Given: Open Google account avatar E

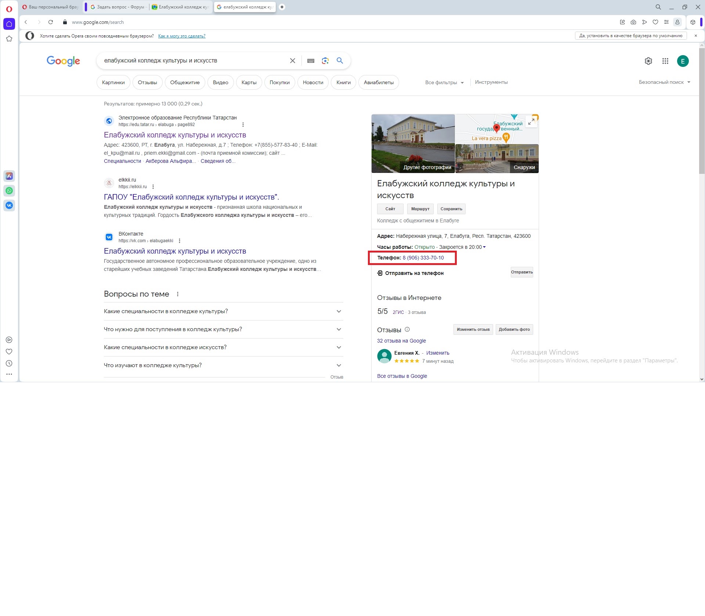Looking at the screenshot, I should point(683,61).
